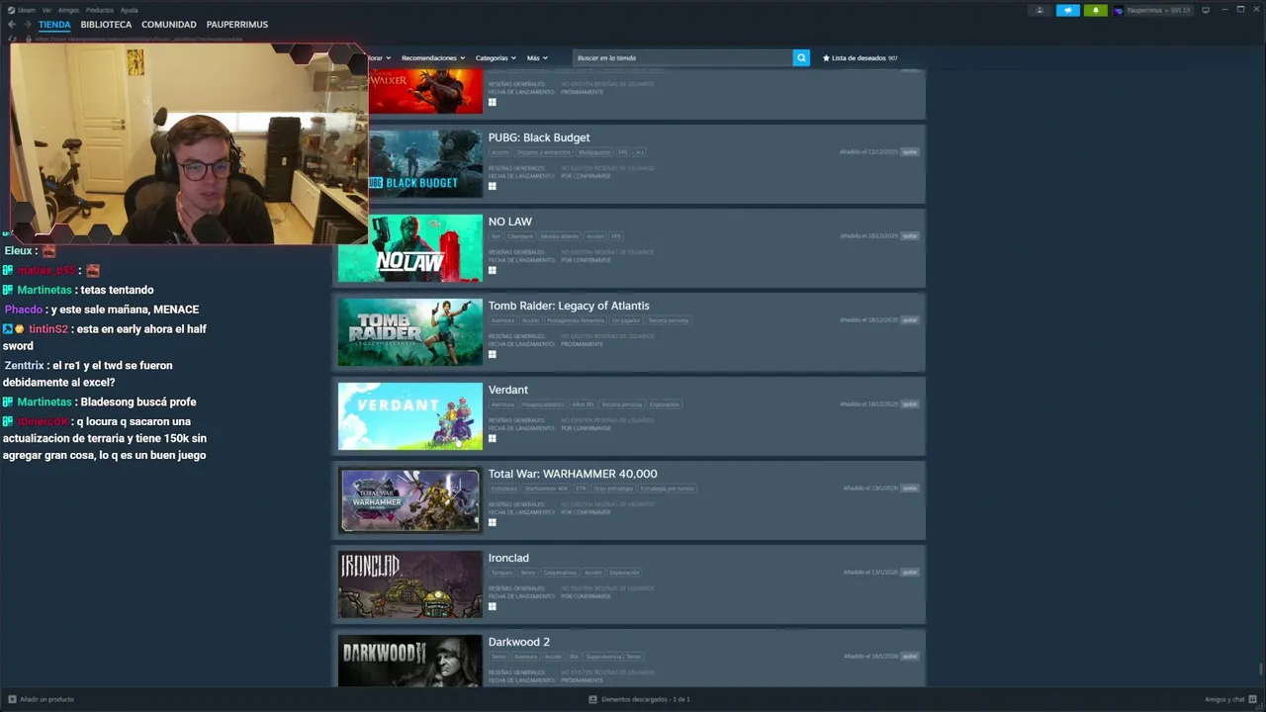Expand the Recomendaciones dropdown
Image resolution: width=1266 pixels, height=712 pixels.
click(x=433, y=58)
